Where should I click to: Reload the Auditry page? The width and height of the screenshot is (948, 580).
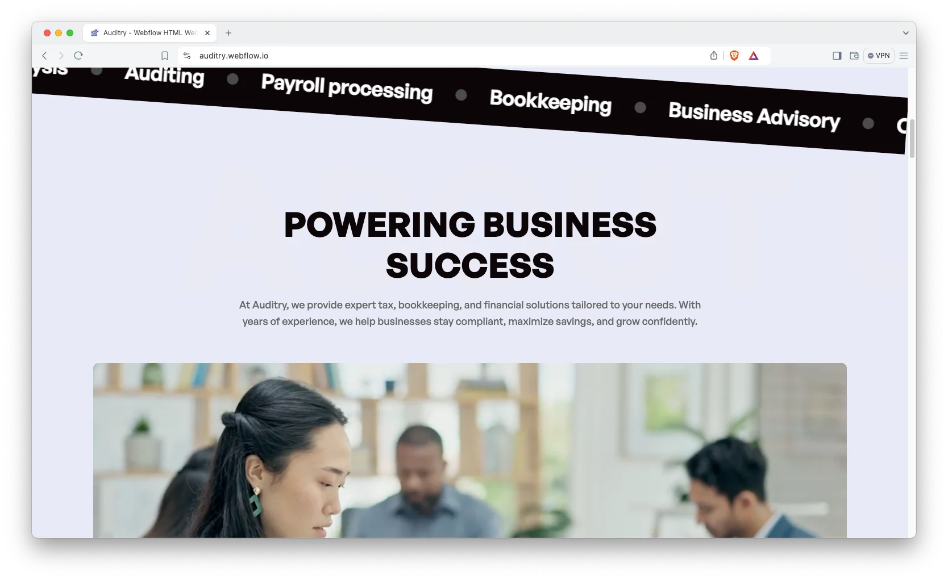tap(78, 56)
